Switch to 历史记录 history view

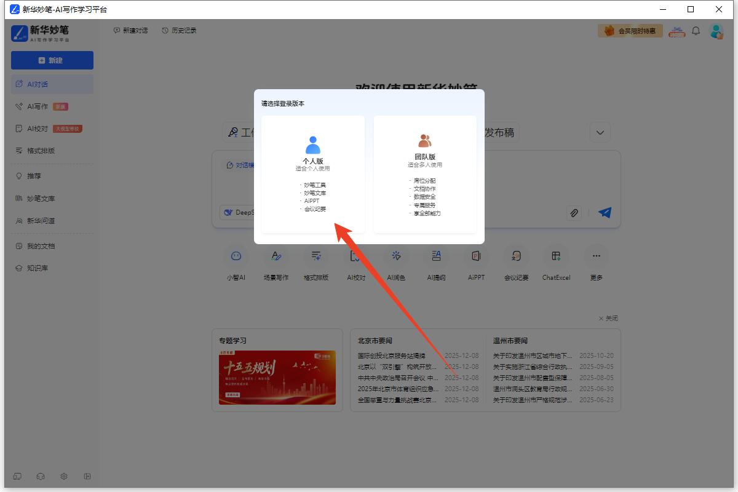[x=178, y=30]
